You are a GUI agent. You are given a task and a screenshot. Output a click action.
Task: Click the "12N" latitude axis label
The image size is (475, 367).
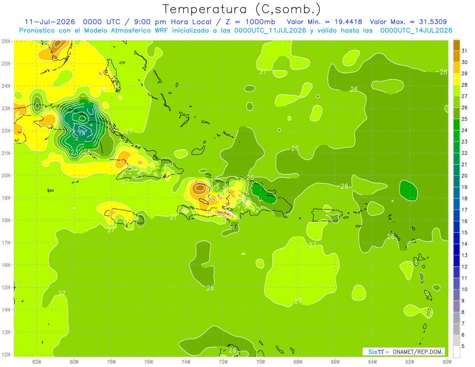click(6, 354)
